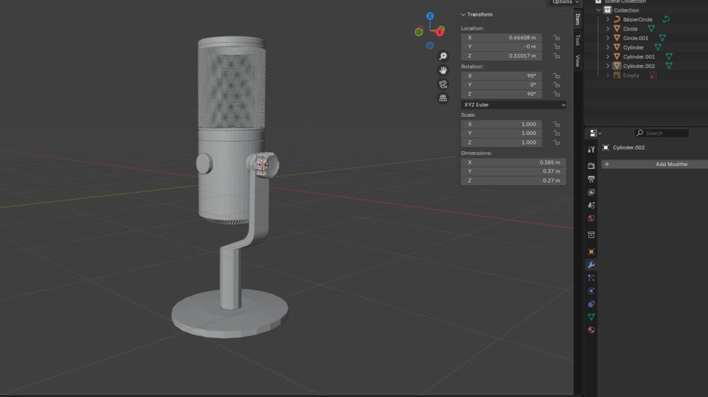Viewport: 708px width, 397px height.
Task: Click the blue Z axis on navigation gizmo
Action: pyautogui.click(x=430, y=17)
